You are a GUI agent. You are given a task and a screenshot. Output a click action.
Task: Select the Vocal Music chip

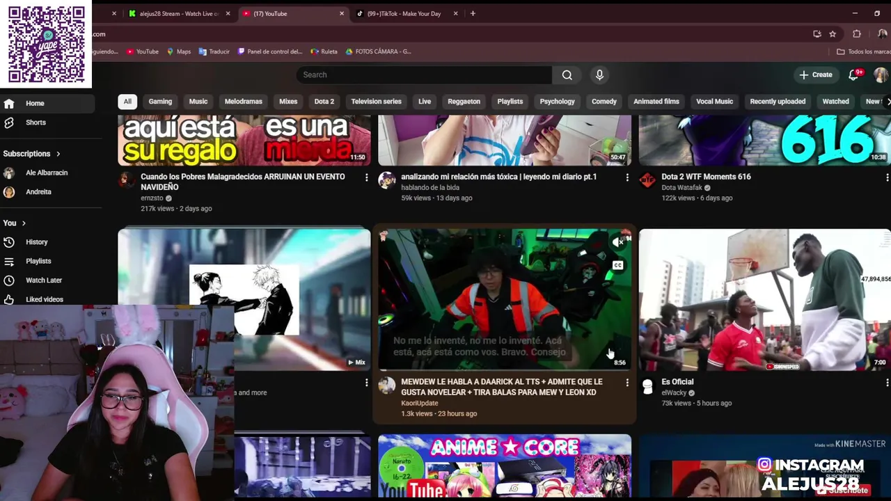715,102
